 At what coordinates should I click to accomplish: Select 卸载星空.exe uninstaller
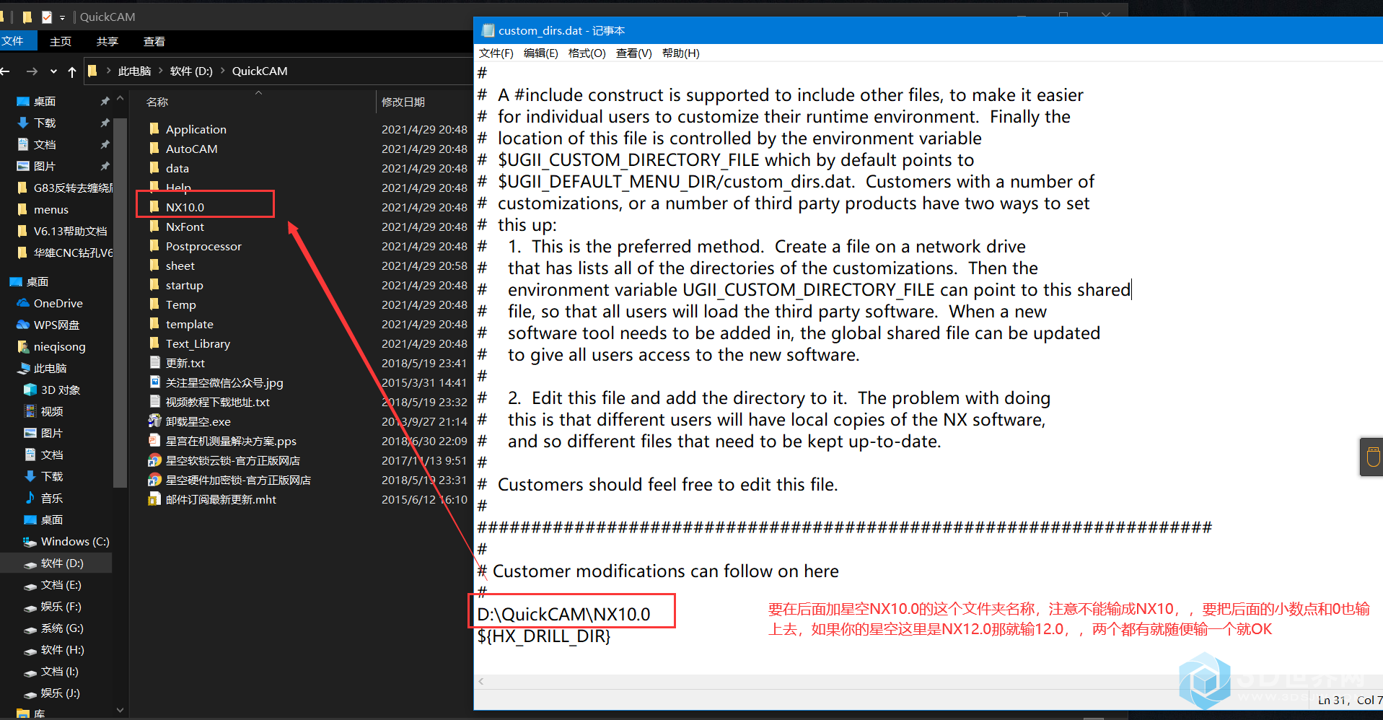coord(198,421)
